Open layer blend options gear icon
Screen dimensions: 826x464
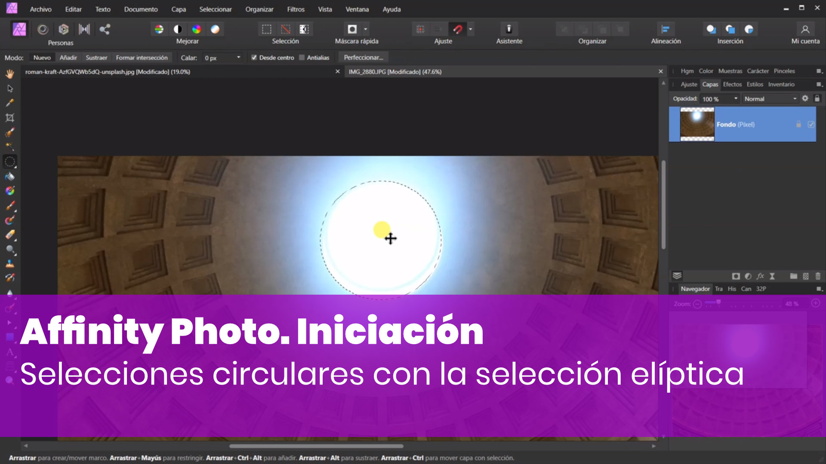[805, 98]
